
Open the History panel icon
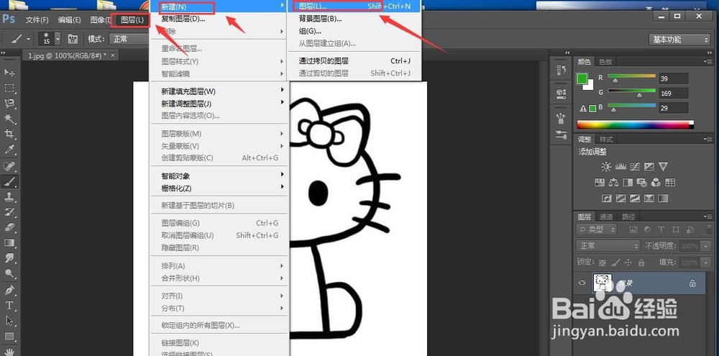click(x=561, y=70)
